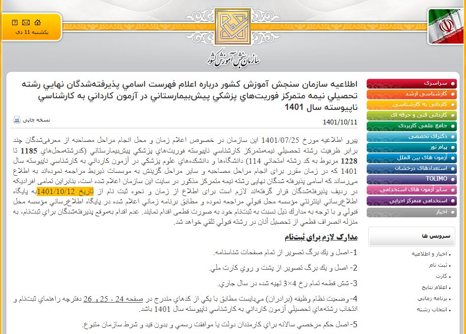This screenshot has height=334, width=466.
Task: Click the home icon in yellow panel
Action: click(38, 22)
